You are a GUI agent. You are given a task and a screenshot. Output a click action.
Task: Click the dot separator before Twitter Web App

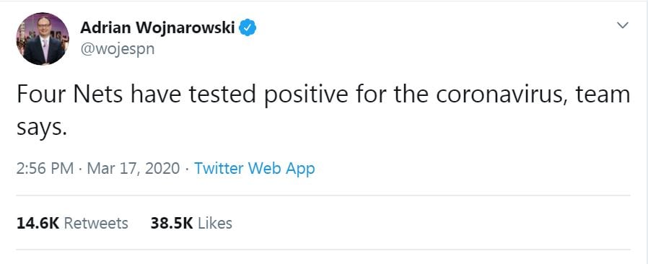[187, 169]
